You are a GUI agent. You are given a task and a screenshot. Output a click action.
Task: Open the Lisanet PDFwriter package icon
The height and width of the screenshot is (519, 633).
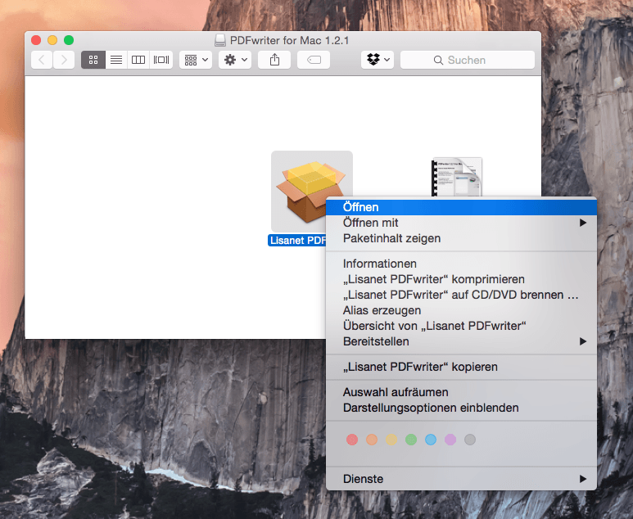coord(311,192)
